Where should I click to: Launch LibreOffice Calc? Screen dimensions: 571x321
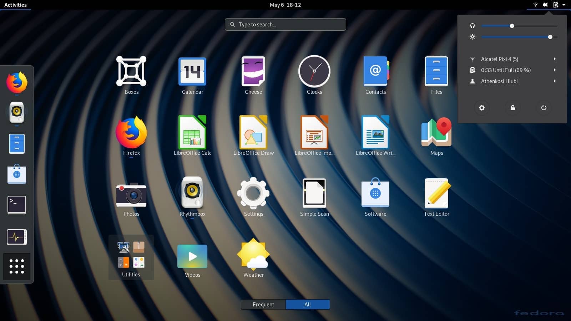click(x=192, y=136)
